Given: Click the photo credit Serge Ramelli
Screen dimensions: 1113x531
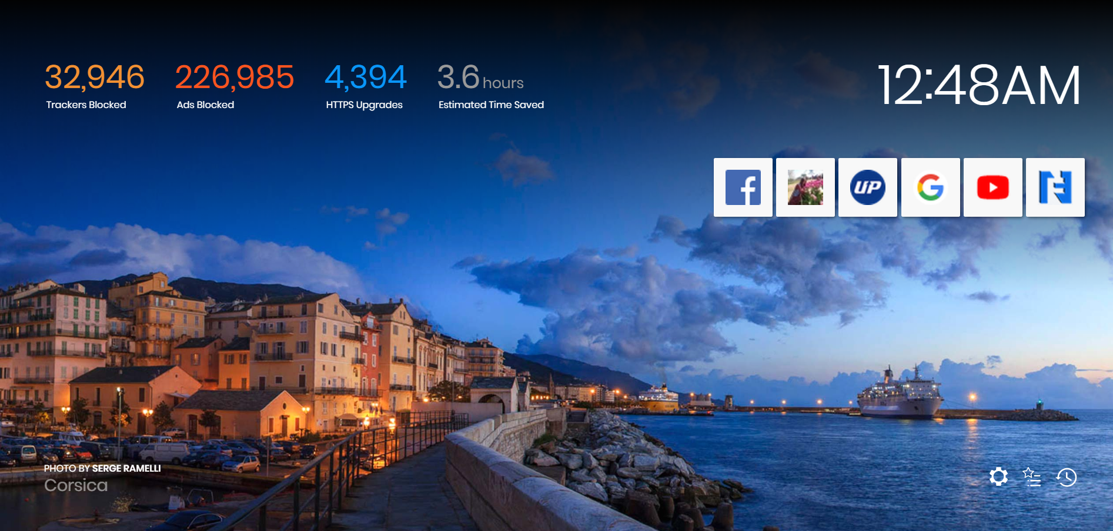Looking at the screenshot, I should click(x=126, y=468).
